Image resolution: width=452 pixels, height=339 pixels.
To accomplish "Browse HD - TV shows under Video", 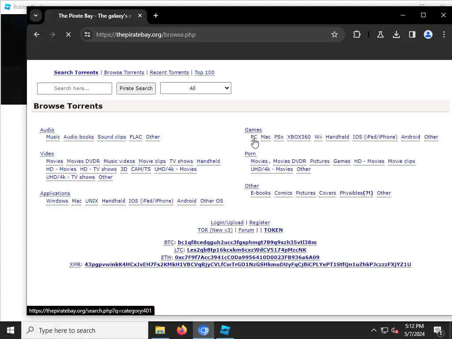I will (98, 169).
